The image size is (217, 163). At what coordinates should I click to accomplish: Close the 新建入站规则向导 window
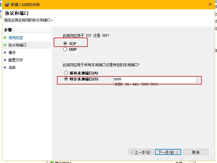coord(210,4)
